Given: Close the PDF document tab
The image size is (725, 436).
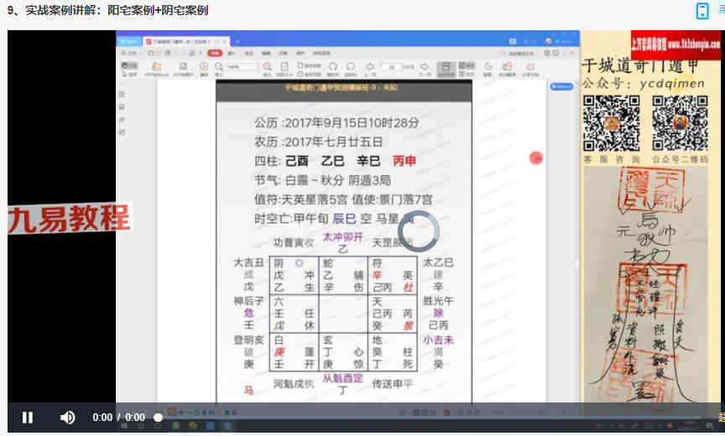Looking at the screenshot, I should (x=225, y=42).
